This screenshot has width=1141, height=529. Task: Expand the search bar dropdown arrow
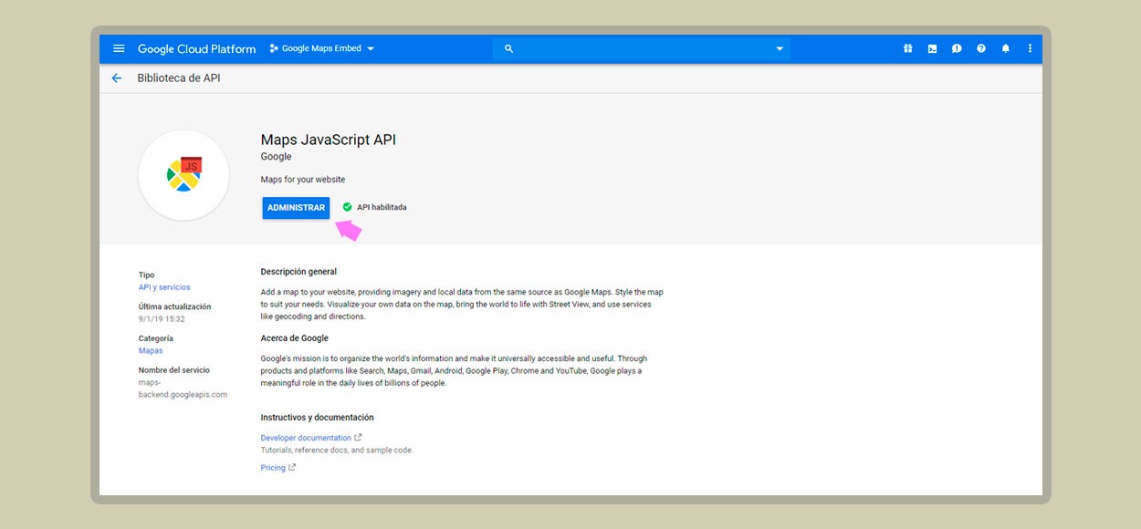[780, 49]
